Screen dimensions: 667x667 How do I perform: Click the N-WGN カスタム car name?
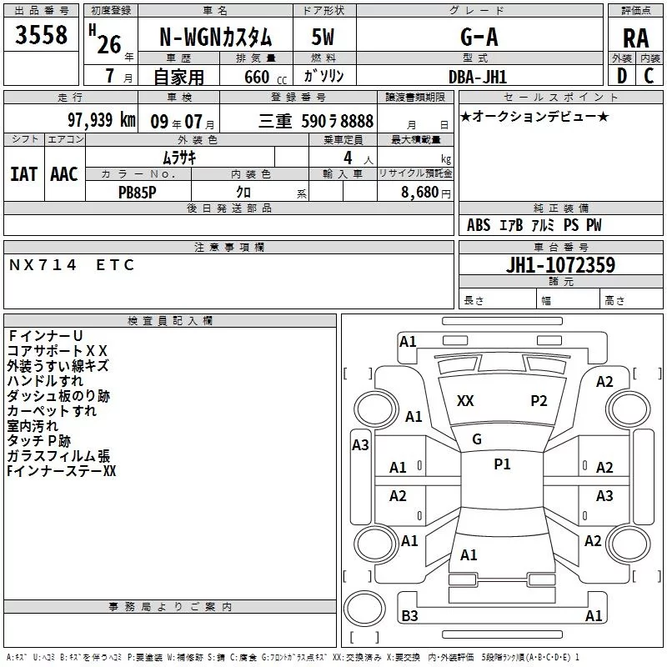216,37
